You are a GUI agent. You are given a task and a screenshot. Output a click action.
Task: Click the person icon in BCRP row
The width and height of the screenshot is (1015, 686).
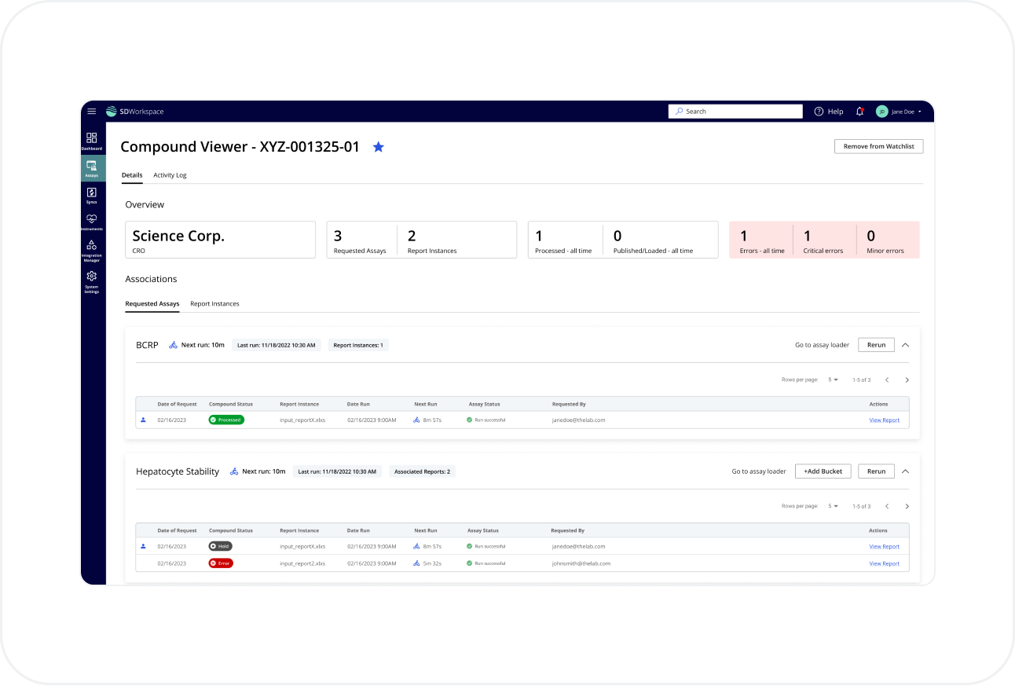(x=143, y=420)
